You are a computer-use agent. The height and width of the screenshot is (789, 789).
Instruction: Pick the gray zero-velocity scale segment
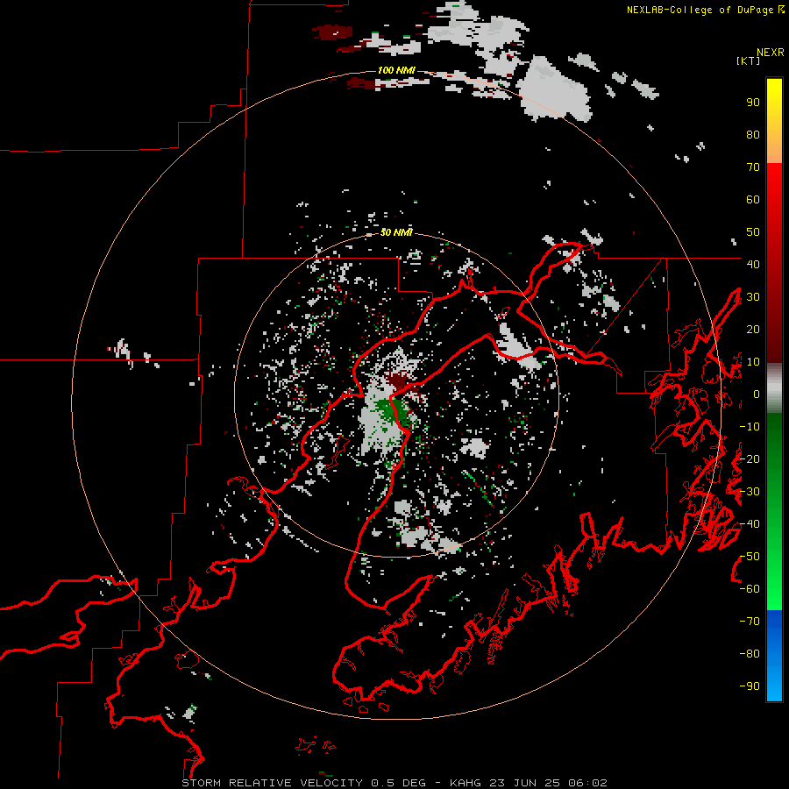tap(774, 388)
